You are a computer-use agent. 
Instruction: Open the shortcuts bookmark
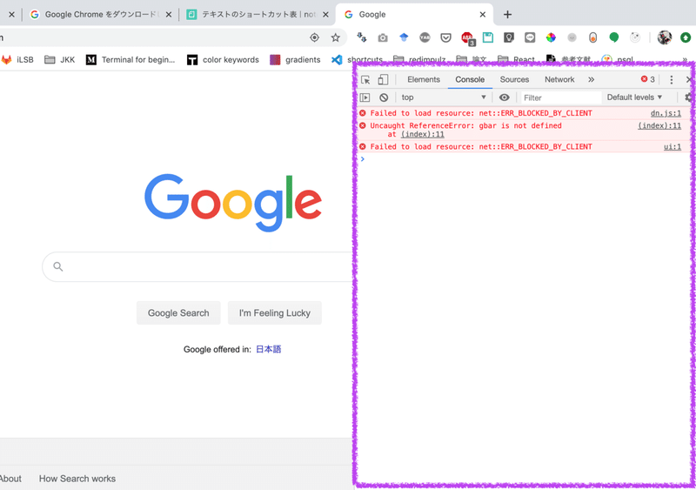pos(358,59)
